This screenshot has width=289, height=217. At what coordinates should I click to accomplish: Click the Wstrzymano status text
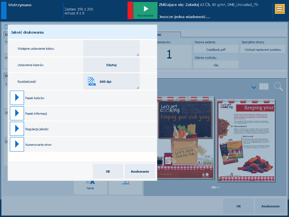coord(20,5)
